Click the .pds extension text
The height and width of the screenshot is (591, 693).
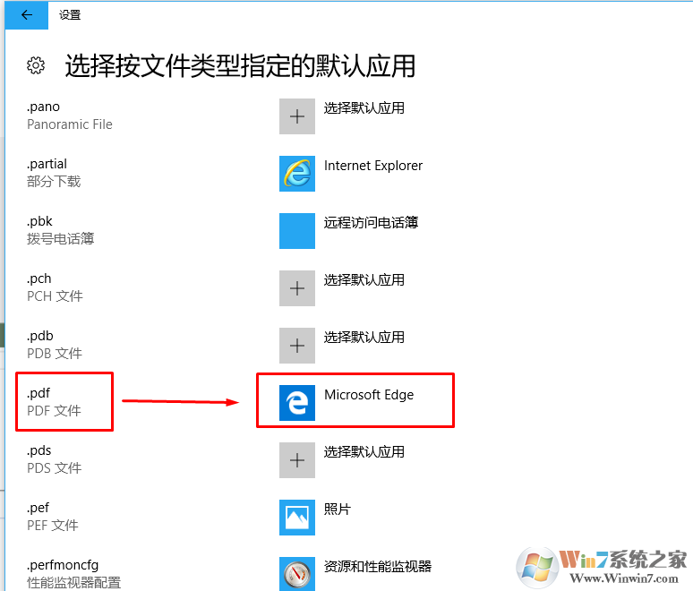point(39,450)
